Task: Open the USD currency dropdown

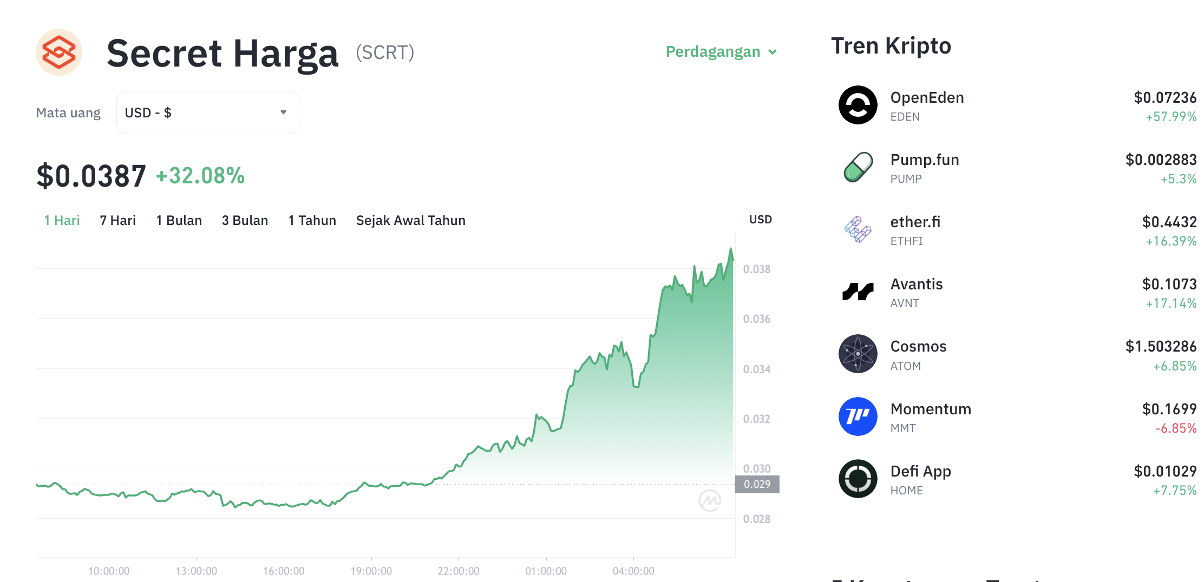Action: coord(208,113)
